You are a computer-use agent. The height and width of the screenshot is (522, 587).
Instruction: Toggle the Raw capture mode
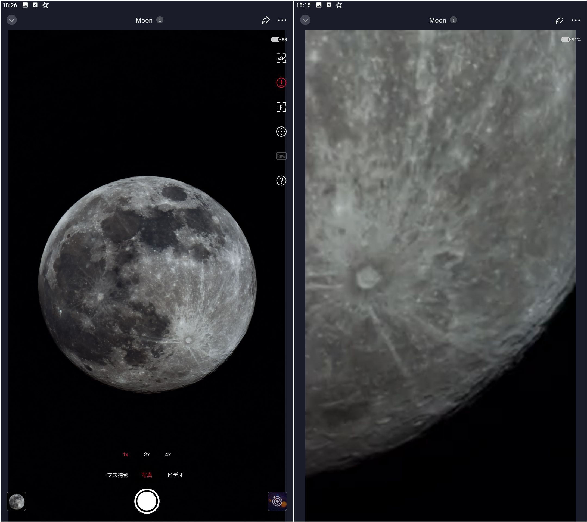281,156
